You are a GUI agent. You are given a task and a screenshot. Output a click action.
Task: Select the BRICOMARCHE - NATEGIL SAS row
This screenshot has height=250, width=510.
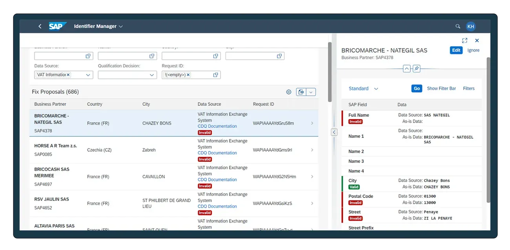point(174,123)
